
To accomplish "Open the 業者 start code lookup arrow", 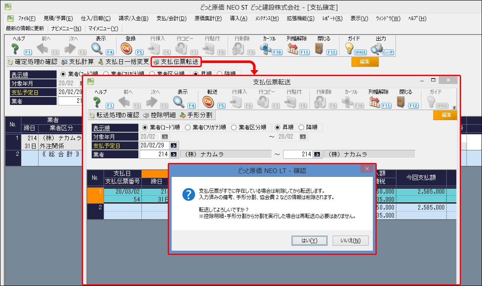I will coord(173,154).
